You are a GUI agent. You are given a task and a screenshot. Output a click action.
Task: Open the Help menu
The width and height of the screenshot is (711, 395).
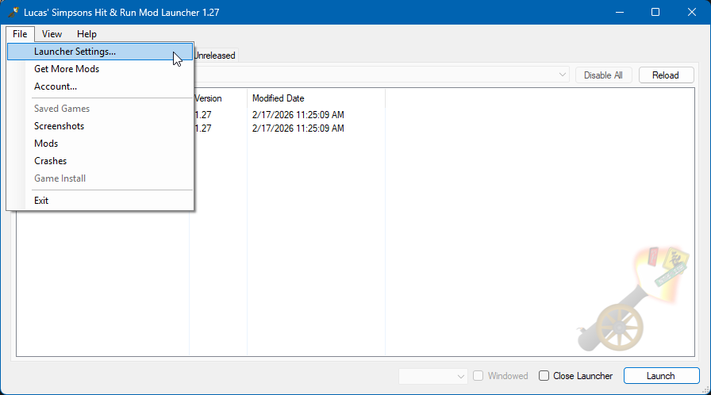click(x=86, y=34)
